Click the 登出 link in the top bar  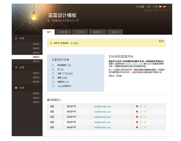[149, 7]
